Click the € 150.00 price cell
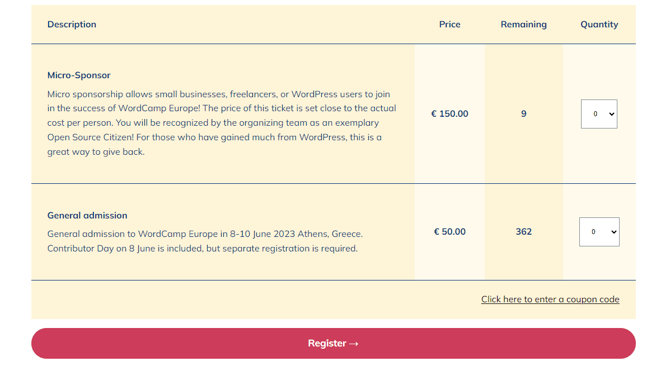 tap(449, 114)
